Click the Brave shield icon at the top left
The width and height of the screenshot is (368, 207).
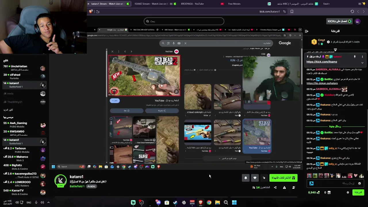point(91,11)
